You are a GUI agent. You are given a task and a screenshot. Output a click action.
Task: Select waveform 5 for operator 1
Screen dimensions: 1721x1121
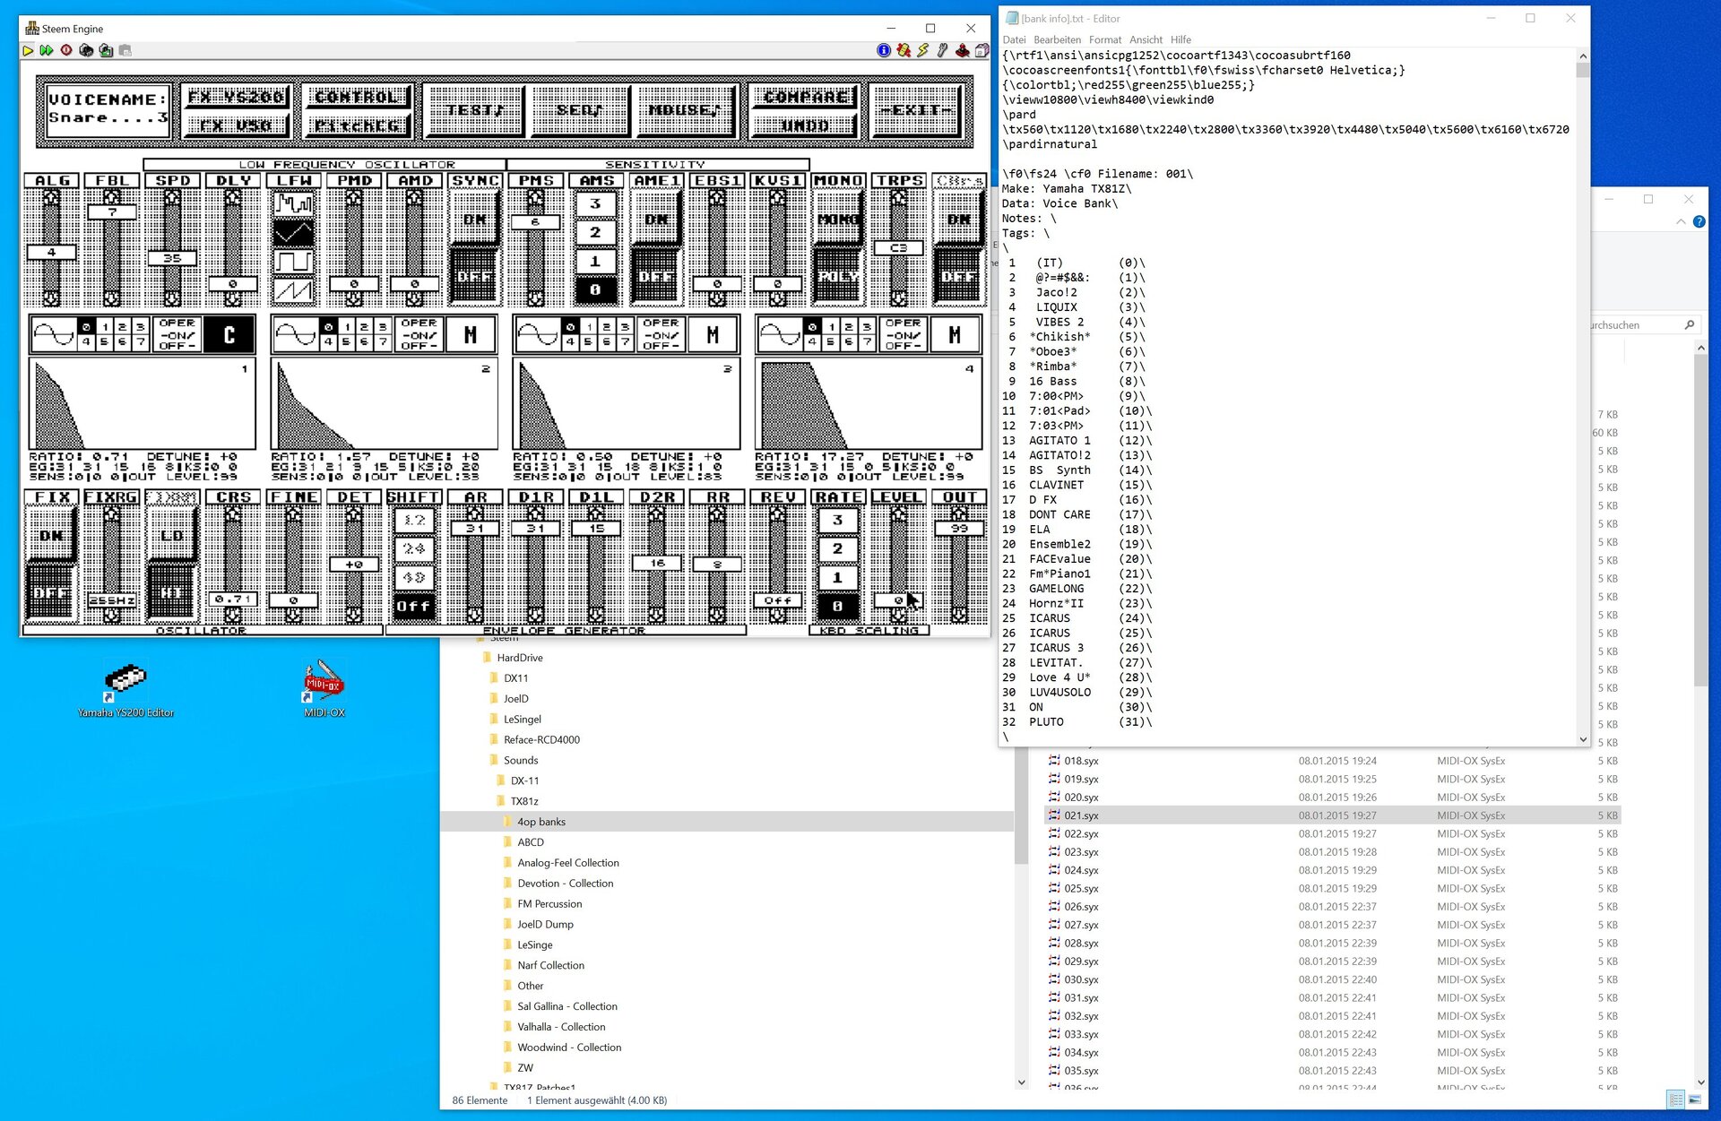[104, 342]
